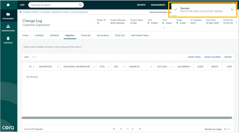Switch to the Home tab
The width and height of the screenshot is (239, 133).
click(25, 35)
